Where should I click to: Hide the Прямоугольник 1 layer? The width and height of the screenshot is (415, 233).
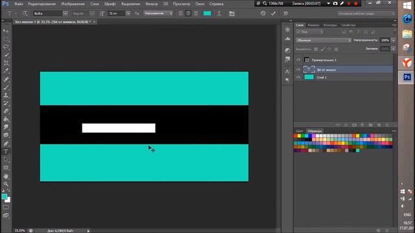tap(298, 60)
